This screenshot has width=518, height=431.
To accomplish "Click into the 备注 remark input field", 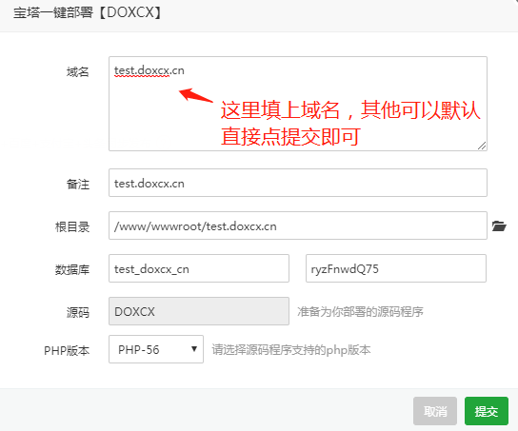I will (298, 183).
